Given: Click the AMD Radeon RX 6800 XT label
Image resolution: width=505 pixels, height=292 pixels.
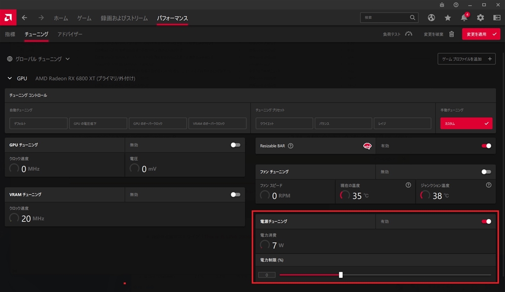Looking at the screenshot, I should point(85,78).
